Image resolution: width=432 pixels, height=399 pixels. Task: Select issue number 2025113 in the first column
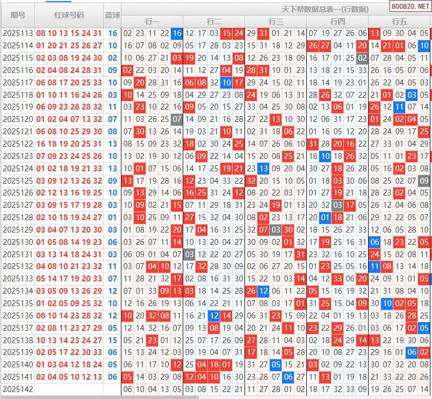point(18,33)
